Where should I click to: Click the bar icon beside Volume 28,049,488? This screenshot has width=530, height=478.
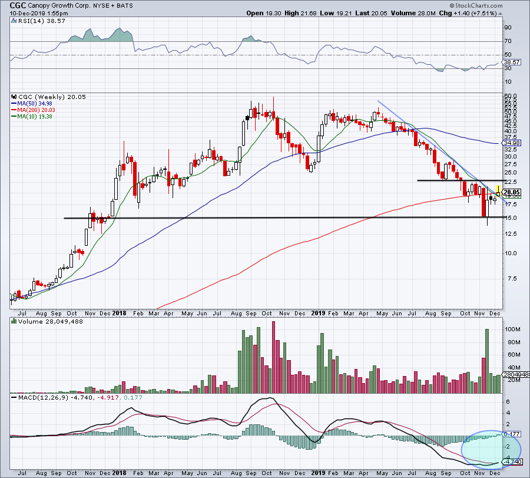(14, 321)
